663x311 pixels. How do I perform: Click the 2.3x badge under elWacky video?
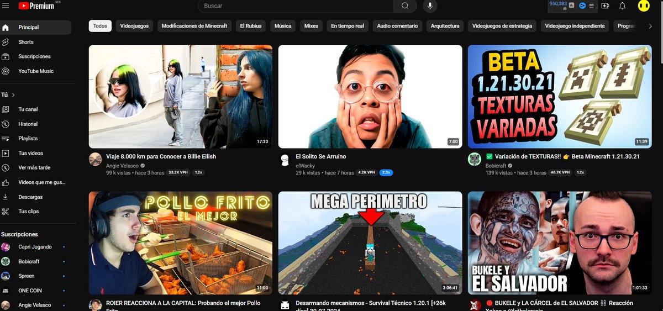(386, 172)
